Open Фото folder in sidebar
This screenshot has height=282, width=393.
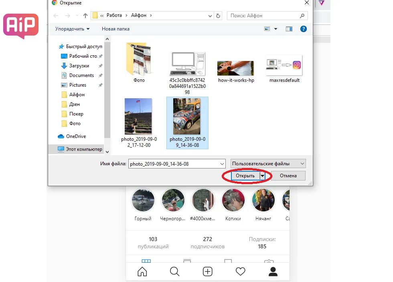coord(71,124)
